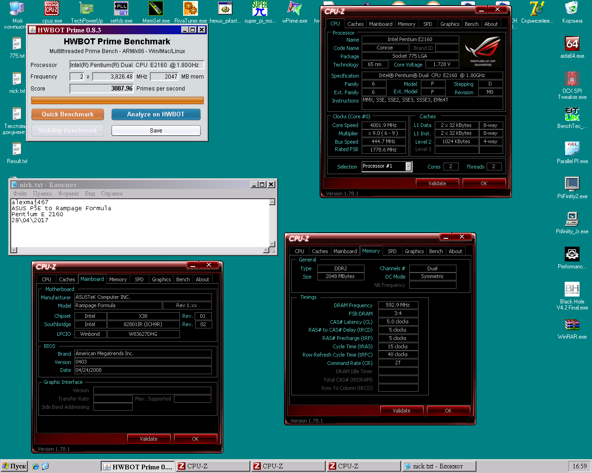
Task: Switch to HWBOT Prime taskbar button
Action: (x=138, y=467)
